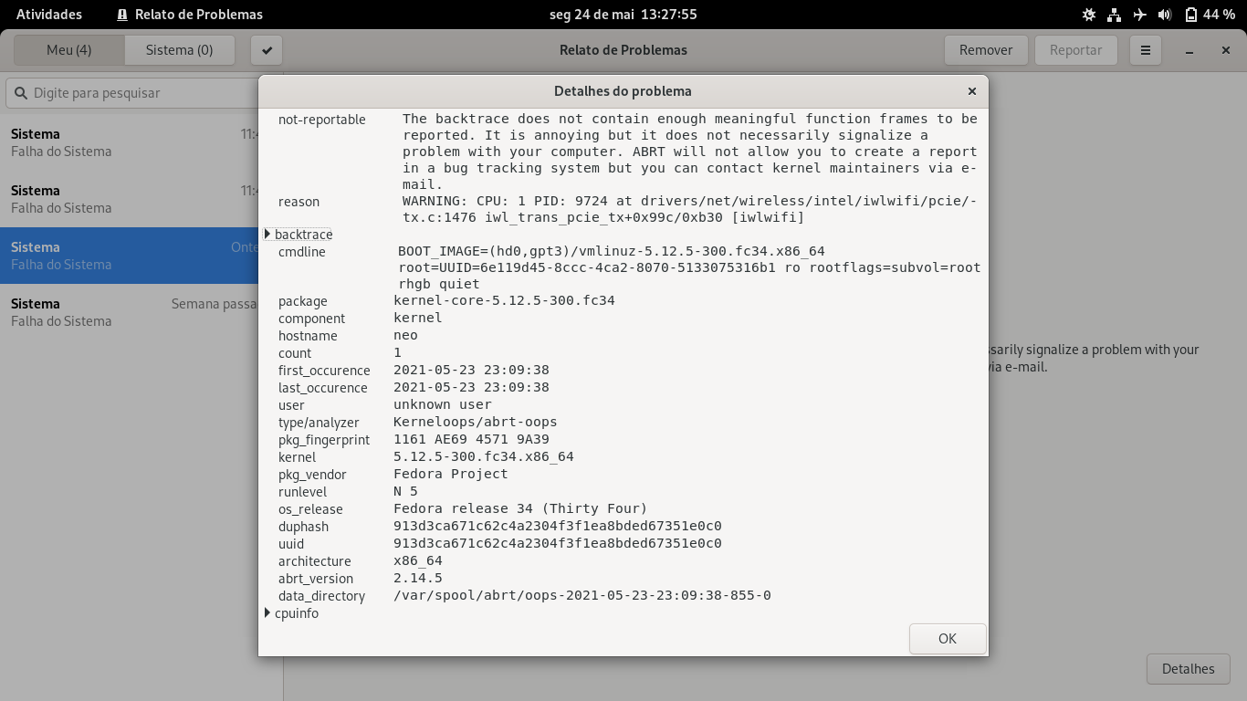Click the brightness sun icon in top bar
Screen dimensions: 1247x701
point(1089,15)
